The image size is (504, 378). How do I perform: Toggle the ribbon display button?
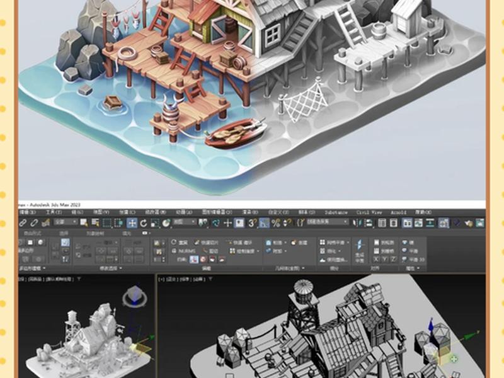[x=407, y=223]
